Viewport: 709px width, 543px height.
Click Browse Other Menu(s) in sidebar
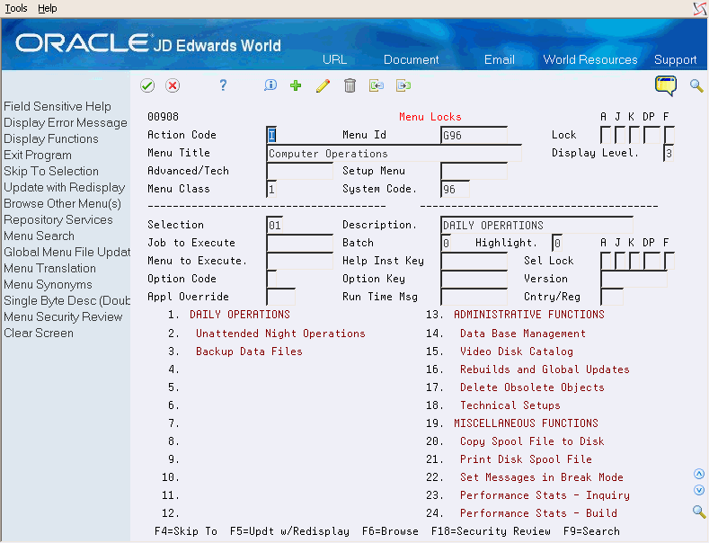(62, 203)
